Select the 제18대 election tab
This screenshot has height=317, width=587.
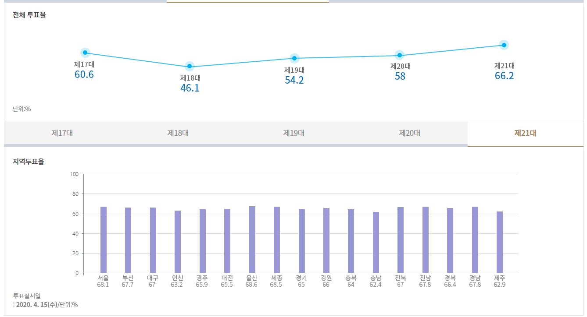click(178, 133)
